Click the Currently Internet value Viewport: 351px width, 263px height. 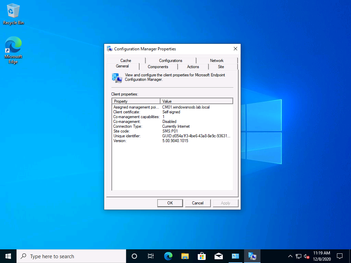pyautogui.click(x=176, y=126)
